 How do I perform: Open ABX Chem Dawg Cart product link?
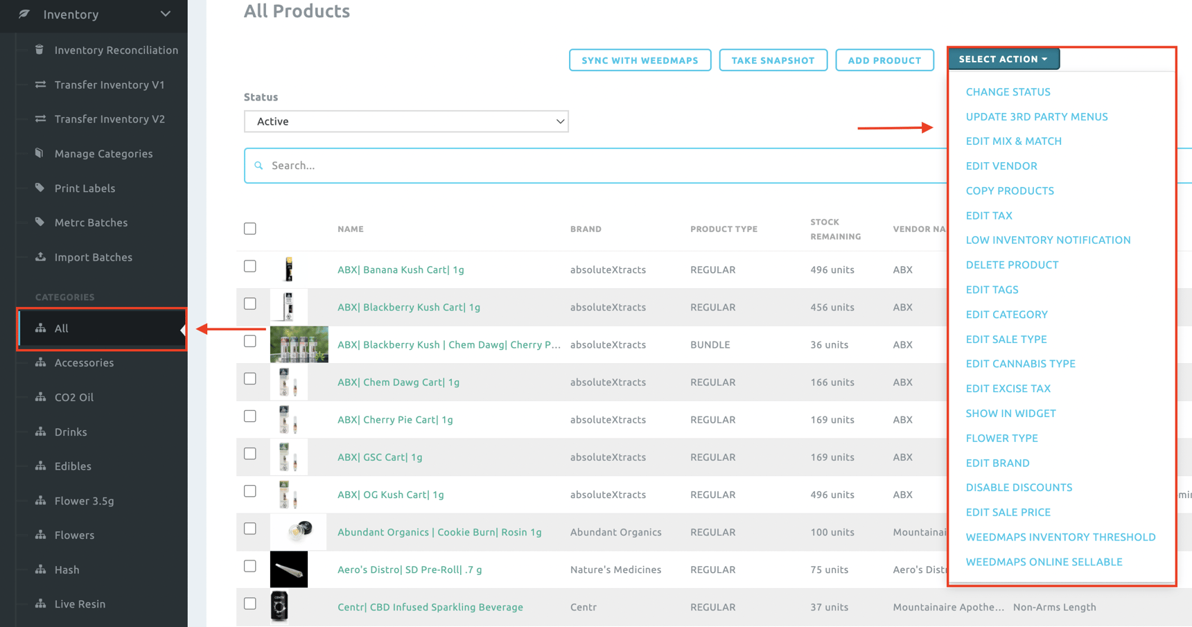(x=398, y=382)
